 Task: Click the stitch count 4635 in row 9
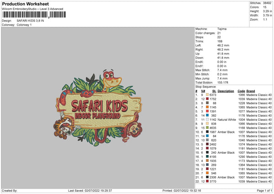[x=213, y=128]
